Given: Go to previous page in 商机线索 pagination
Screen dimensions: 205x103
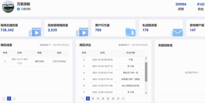Looking at the screenshot, I should 4,99.
